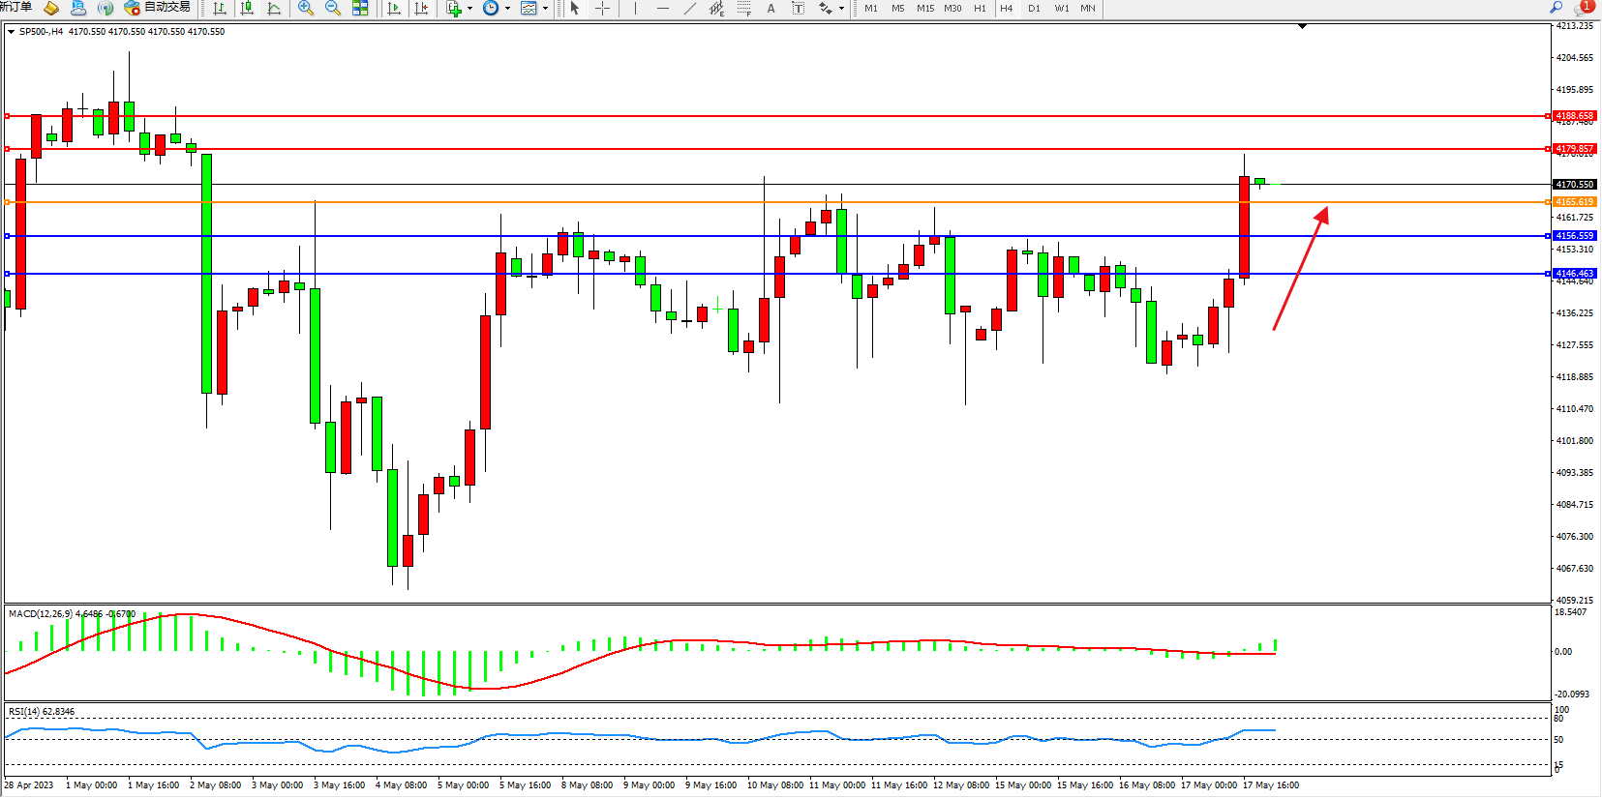Draw with the Trendline tool
This screenshot has height=798, width=1602.
coord(690,9)
